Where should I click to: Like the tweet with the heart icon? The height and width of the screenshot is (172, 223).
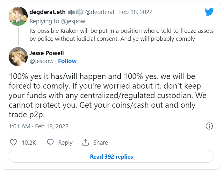(x=13, y=142)
